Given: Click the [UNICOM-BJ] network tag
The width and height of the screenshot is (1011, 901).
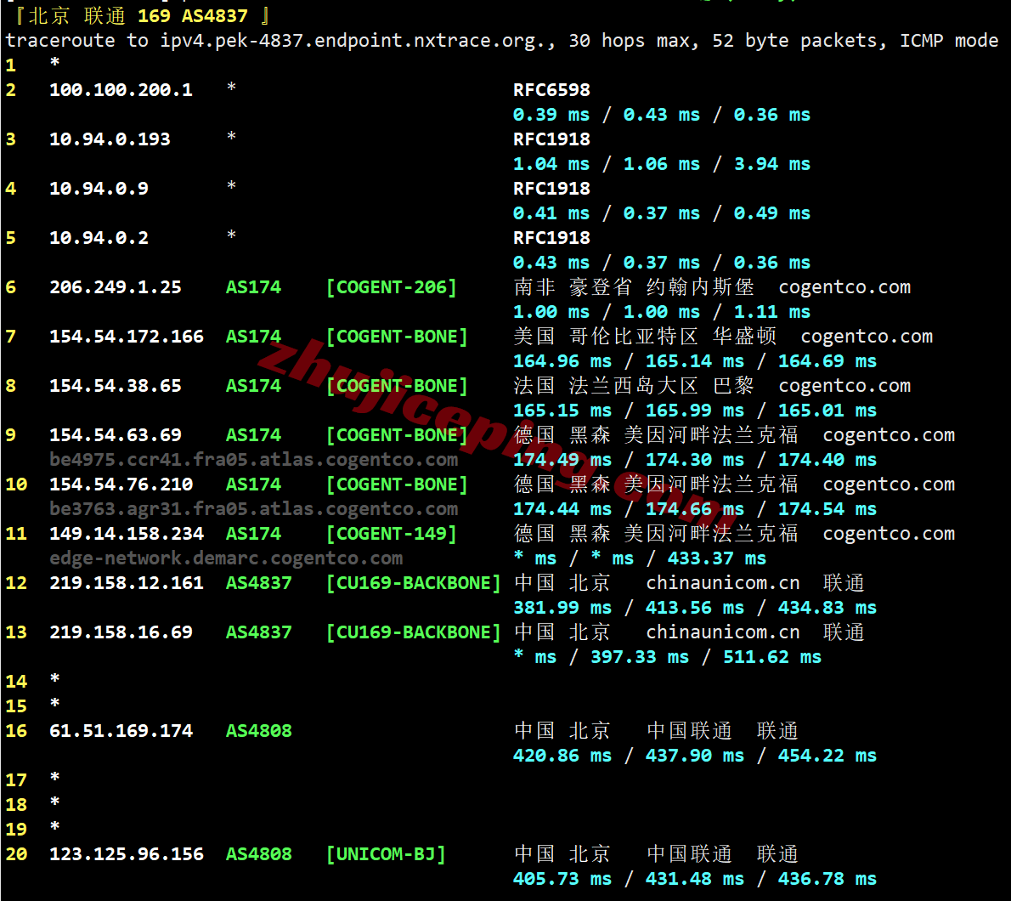Looking at the screenshot, I should tap(386, 854).
